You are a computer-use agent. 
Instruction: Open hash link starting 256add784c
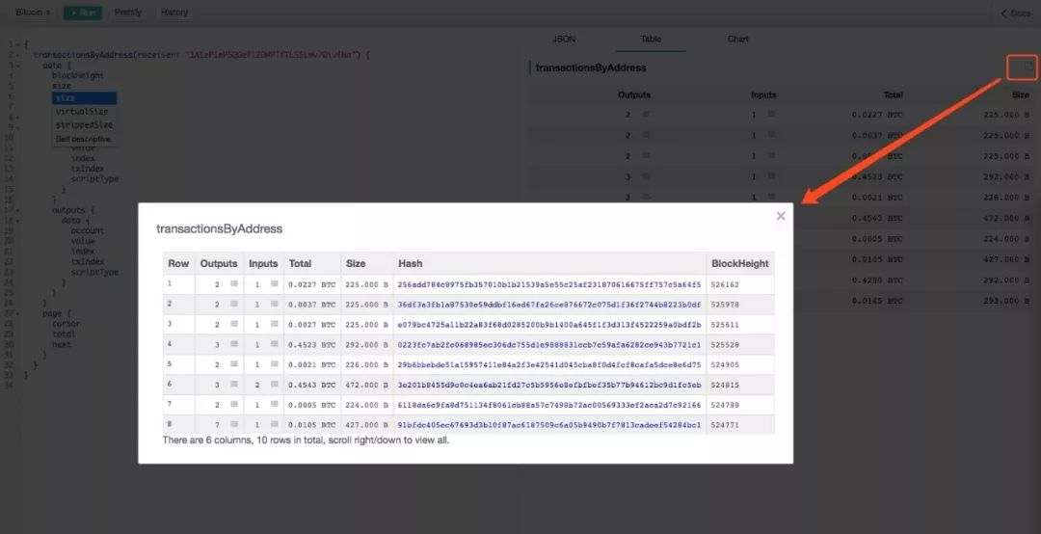tap(549, 284)
